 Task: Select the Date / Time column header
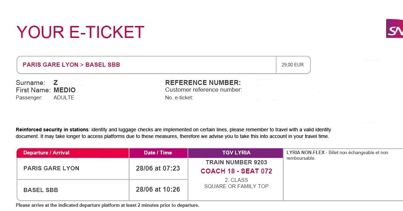click(x=158, y=153)
